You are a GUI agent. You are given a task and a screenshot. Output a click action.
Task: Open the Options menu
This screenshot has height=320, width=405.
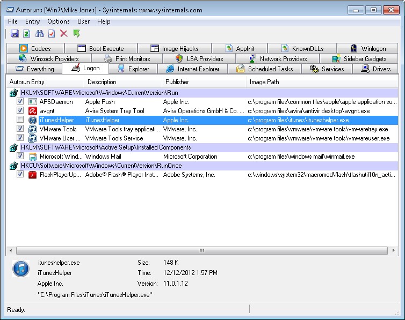coord(59,21)
